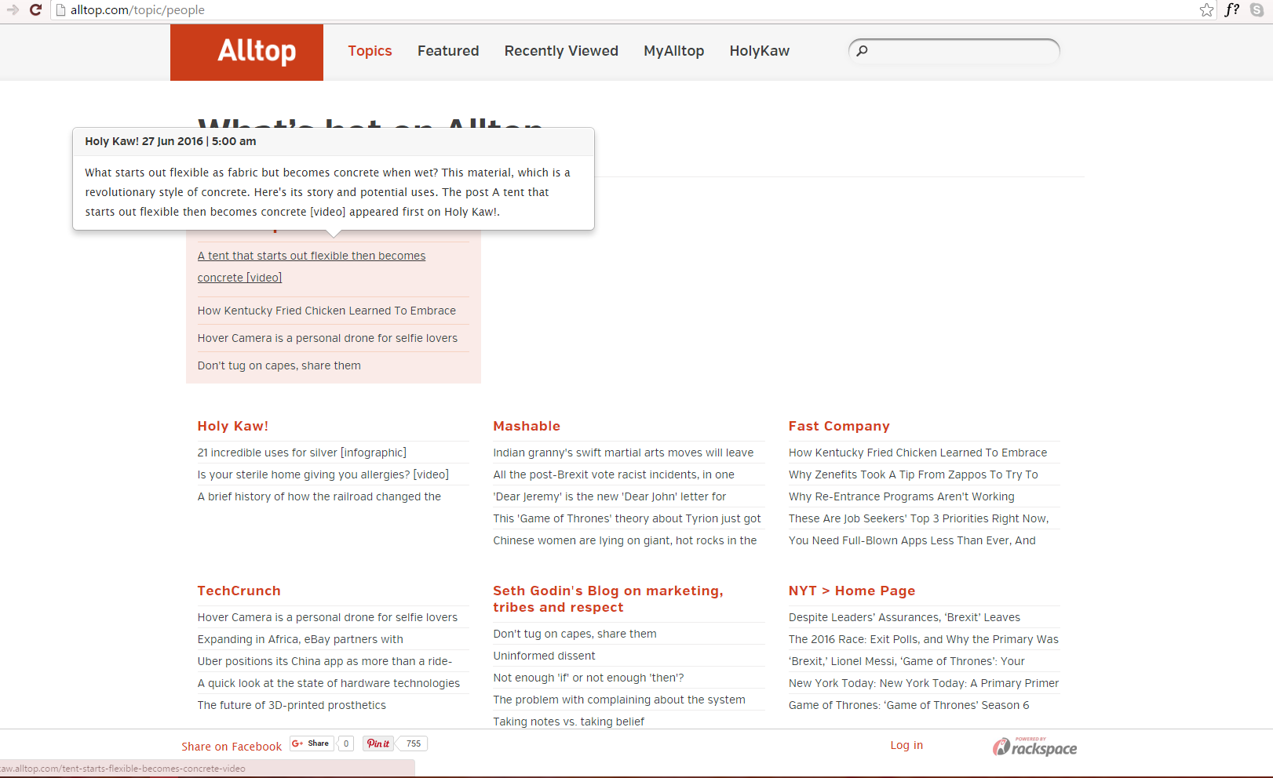1273x778 pixels.
Task: Open Game of Thrones Tyrion theory
Action: click(x=627, y=518)
